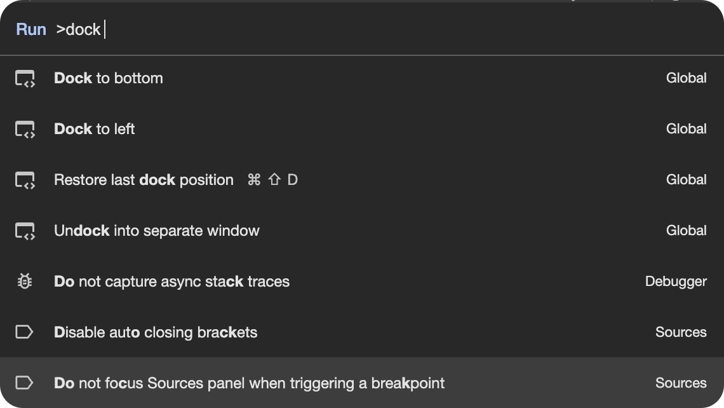724x408 pixels.
Task: Select the Dock to bottom command
Action: point(108,78)
